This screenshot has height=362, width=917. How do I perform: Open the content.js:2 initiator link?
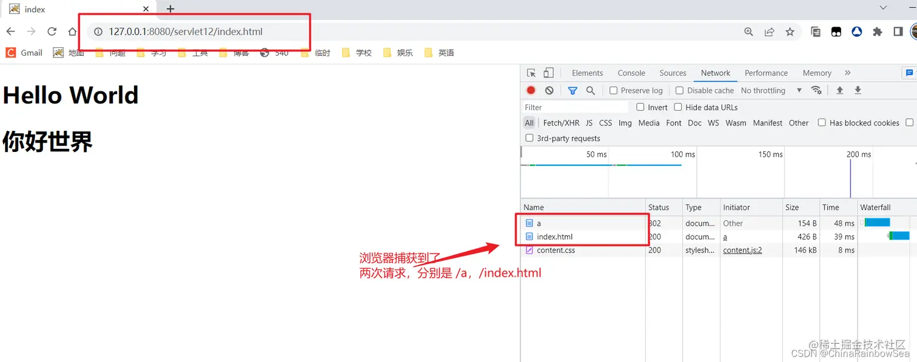click(742, 250)
